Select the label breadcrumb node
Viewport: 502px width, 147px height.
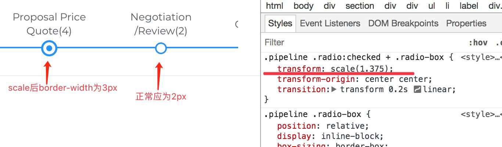(x=469, y=6)
